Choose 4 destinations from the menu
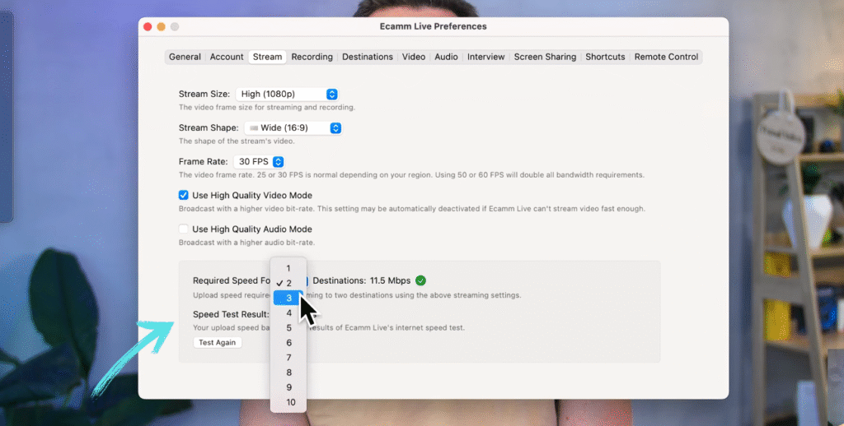 pos(288,313)
